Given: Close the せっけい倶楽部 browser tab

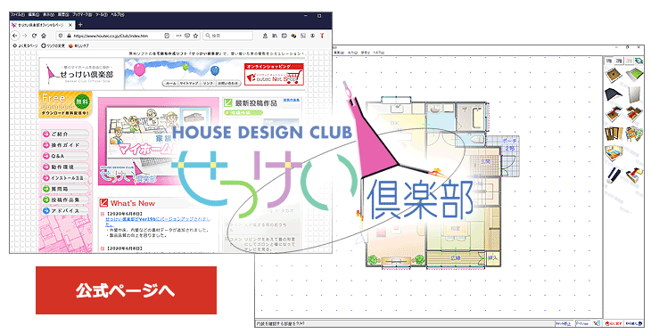Looking at the screenshot, I should (70, 25).
